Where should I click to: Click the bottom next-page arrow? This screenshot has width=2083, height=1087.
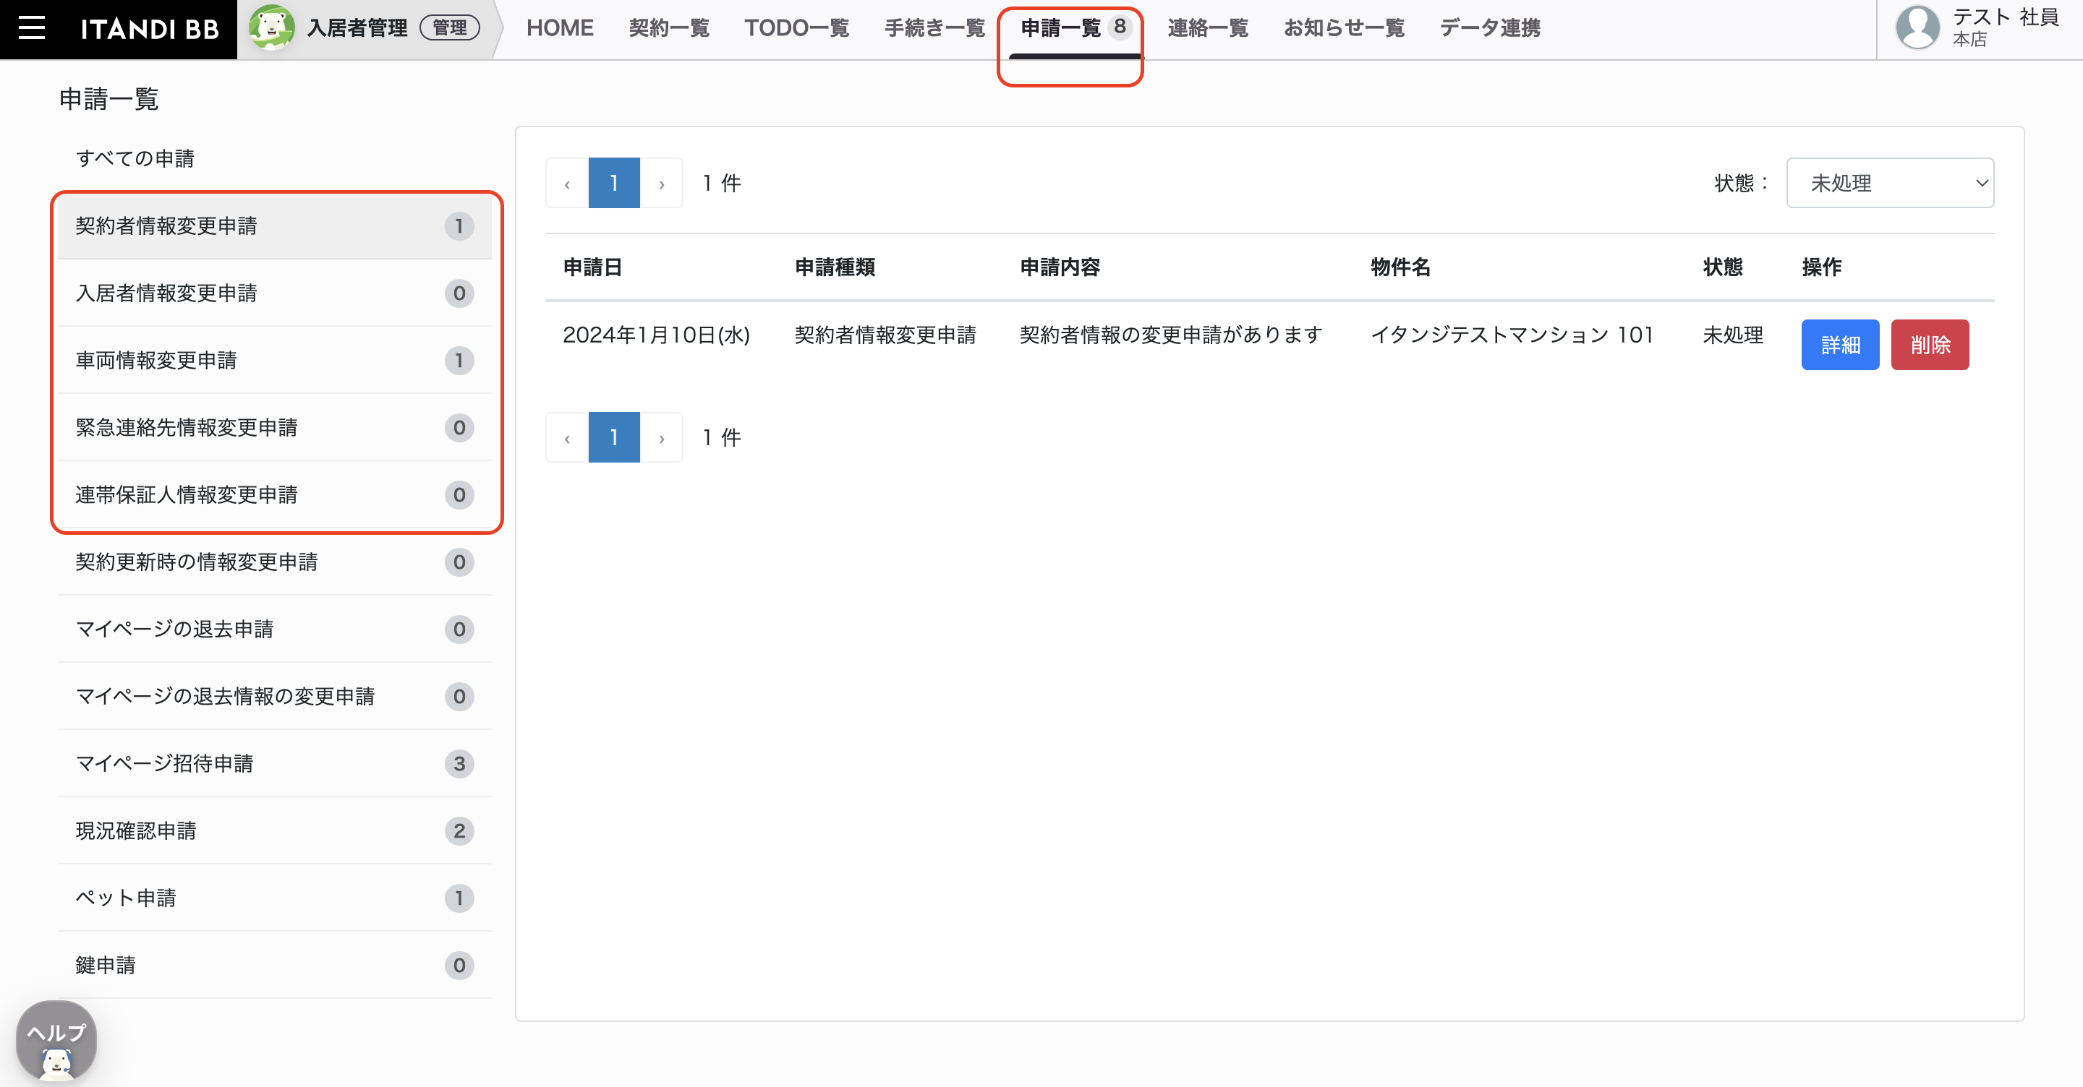[x=662, y=437]
